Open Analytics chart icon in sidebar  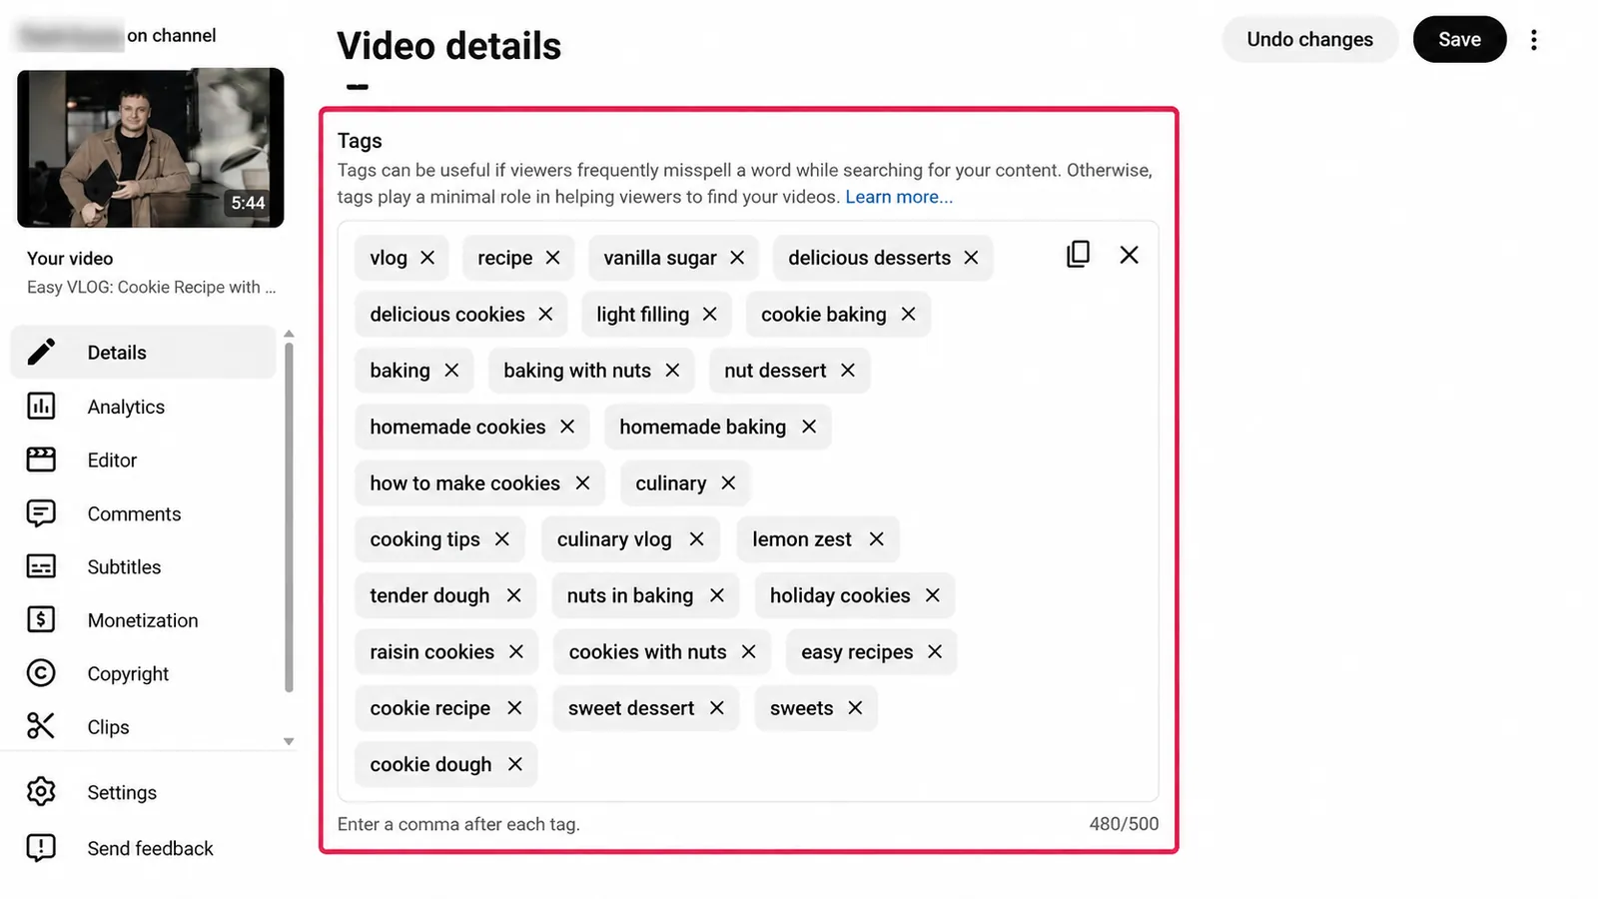(41, 406)
